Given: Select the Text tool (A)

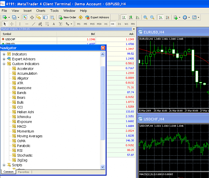Looking at the screenshot, I should tap(54, 24).
